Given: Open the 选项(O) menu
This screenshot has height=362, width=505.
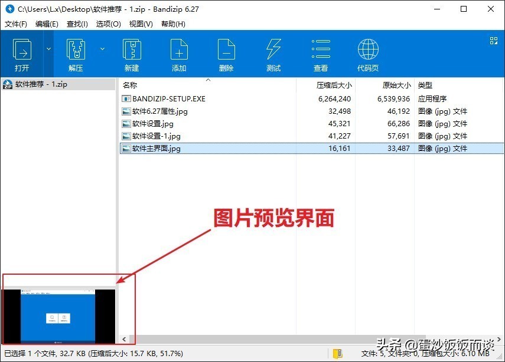Looking at the screenshot, I should coord(108,24).
